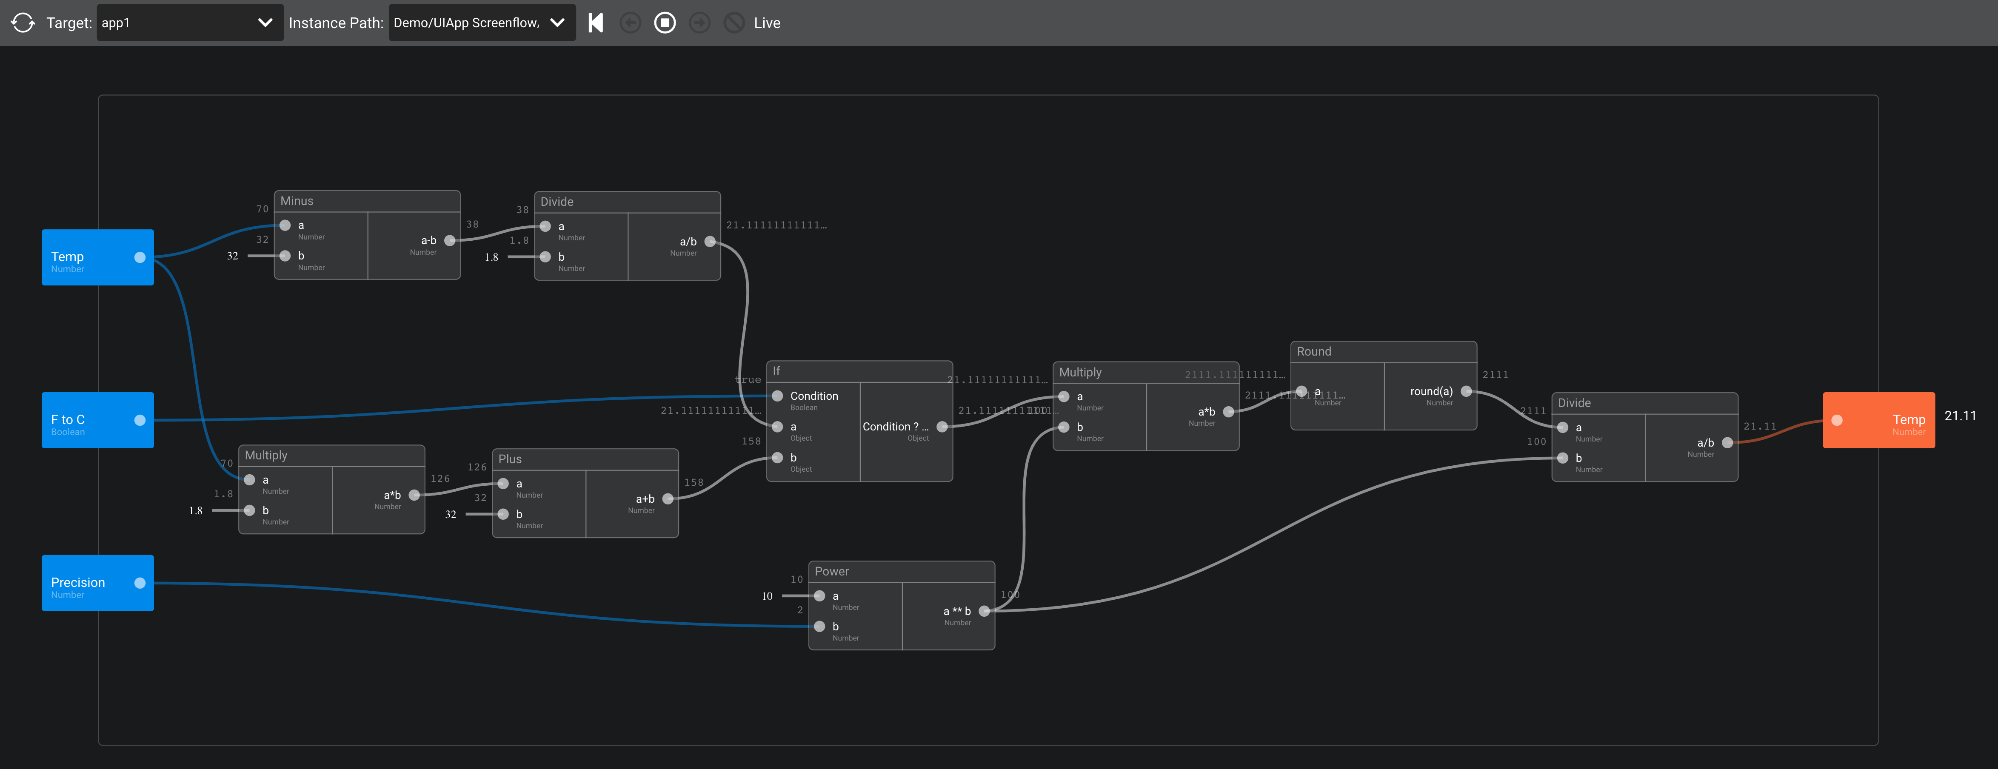
Task: Click the Precision input port dot
Action: coord(140,583)
